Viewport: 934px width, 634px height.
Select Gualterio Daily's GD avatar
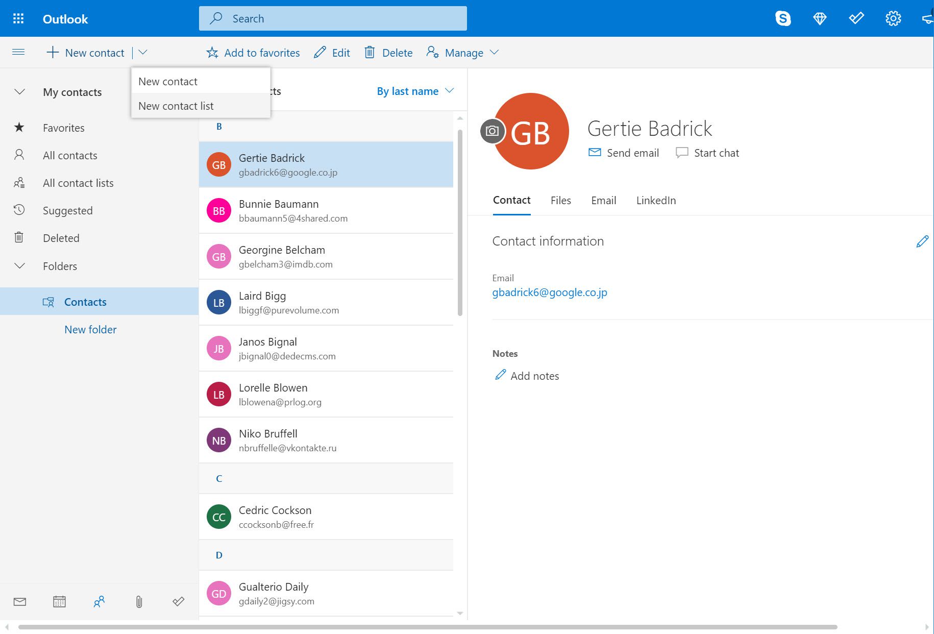pos(219,594)
